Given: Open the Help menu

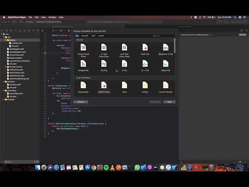Looking at the screenshot, I should (61, 17).
